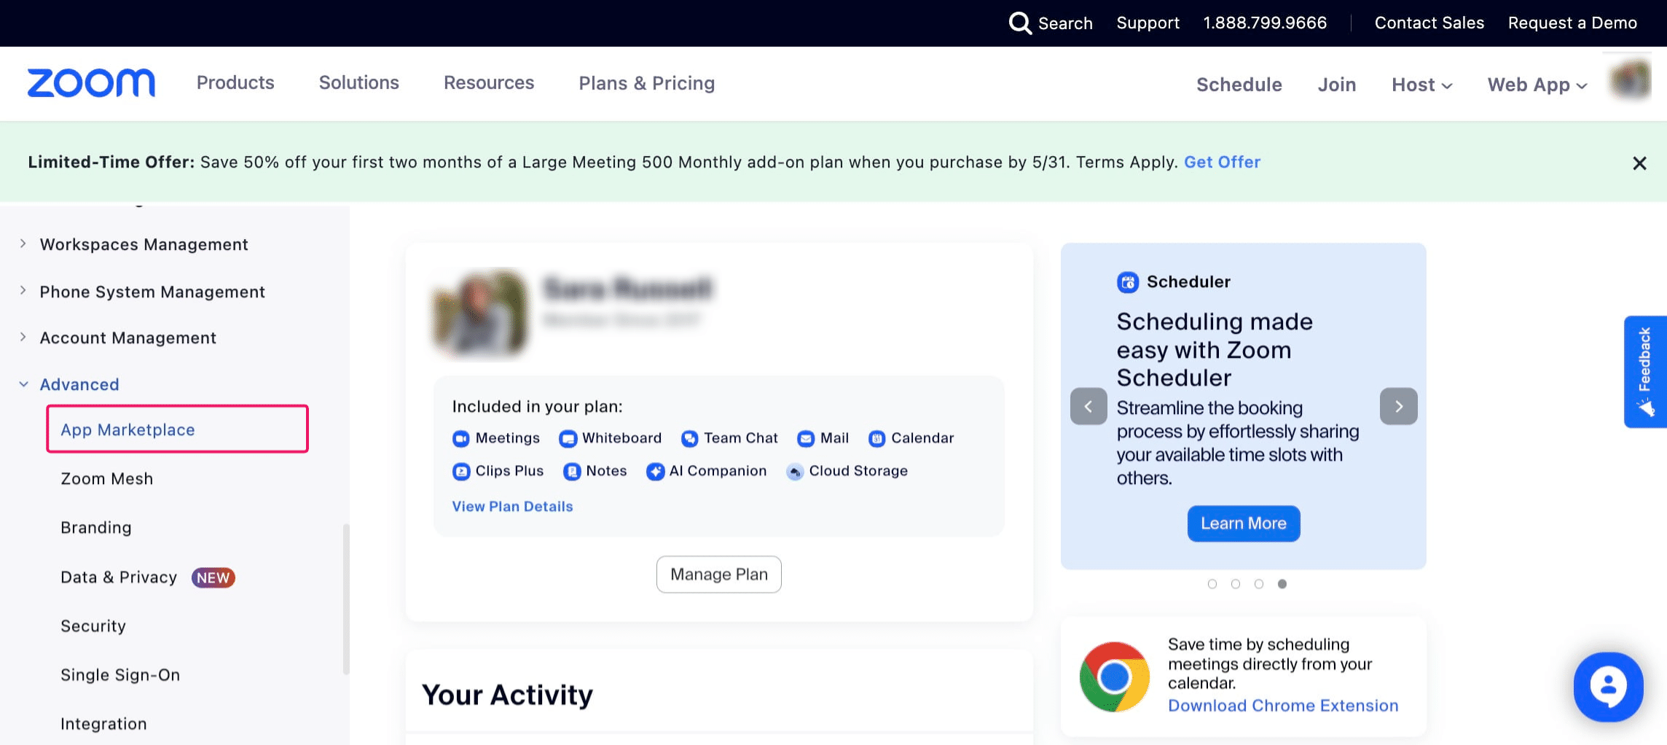Click the Learn More button
Screen dimensions: 1667x745
[x=1243, y=523]
